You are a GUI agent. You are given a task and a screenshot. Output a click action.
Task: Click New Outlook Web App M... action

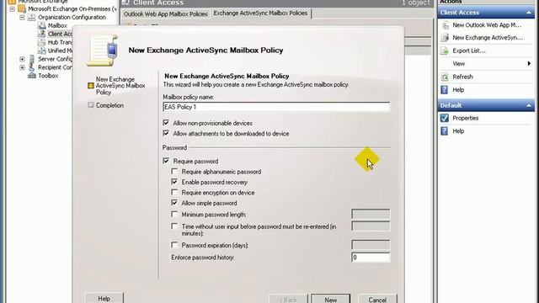pos(487,25)
